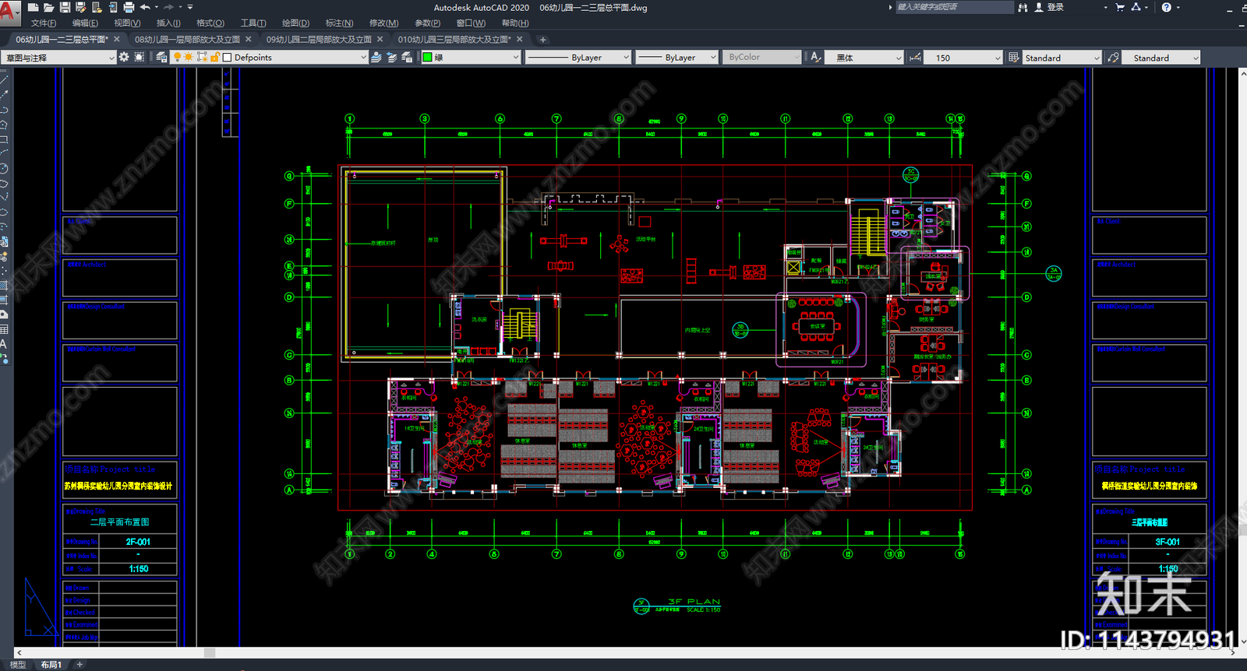Click the keyword search input field
Screen dimensions: 1247x671
[954, 7]
